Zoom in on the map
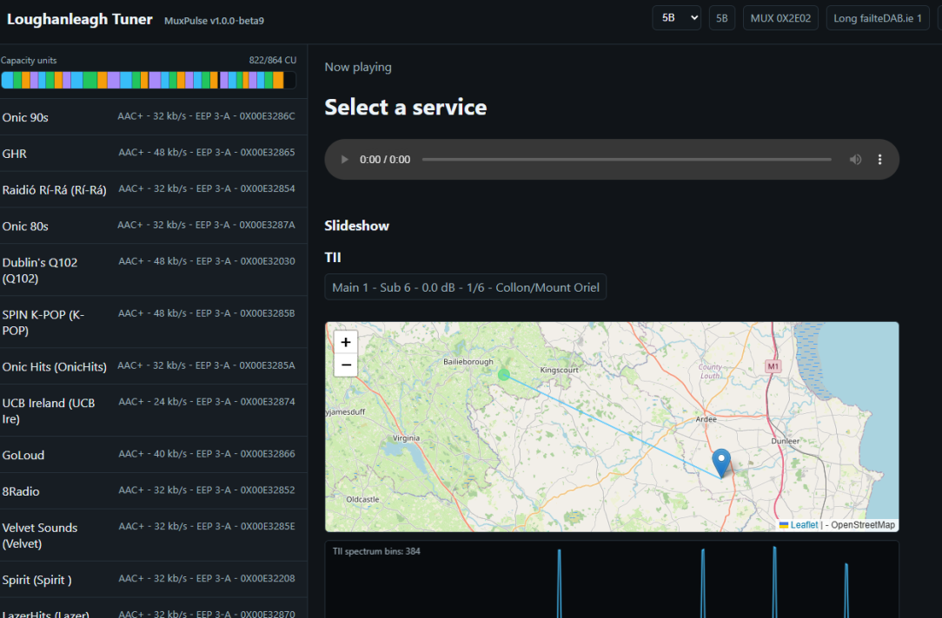The height and width of the screenshot is (618, 942). pos(346,342)
